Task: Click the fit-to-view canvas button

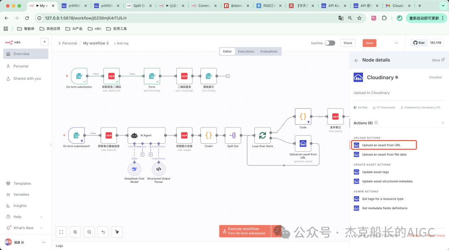Action: 61,232
